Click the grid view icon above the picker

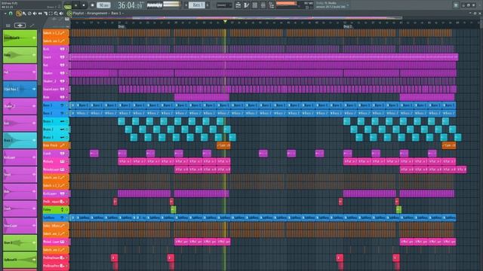(x=8, y=26)
